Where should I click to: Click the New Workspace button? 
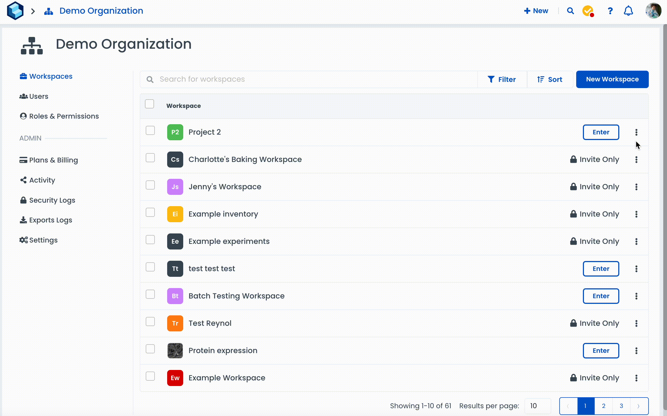[x=612, y=79]
